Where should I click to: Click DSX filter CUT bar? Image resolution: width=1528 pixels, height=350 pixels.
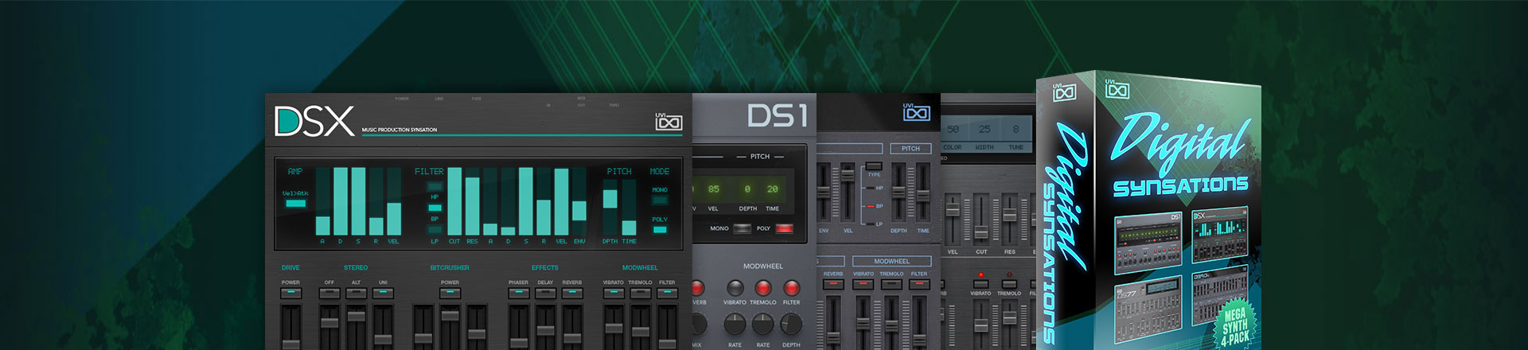[x=454, y=201]
